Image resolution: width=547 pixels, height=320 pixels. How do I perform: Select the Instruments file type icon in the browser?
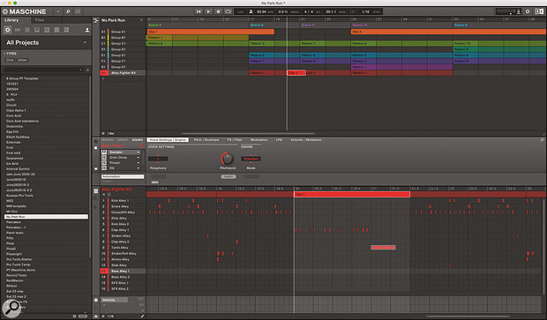coord(37,30)
